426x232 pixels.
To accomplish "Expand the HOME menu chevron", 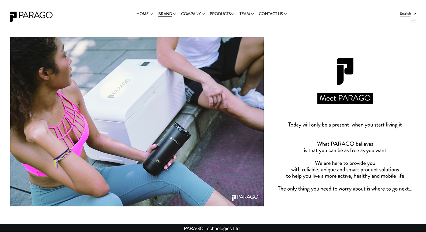I will [151, 14].
